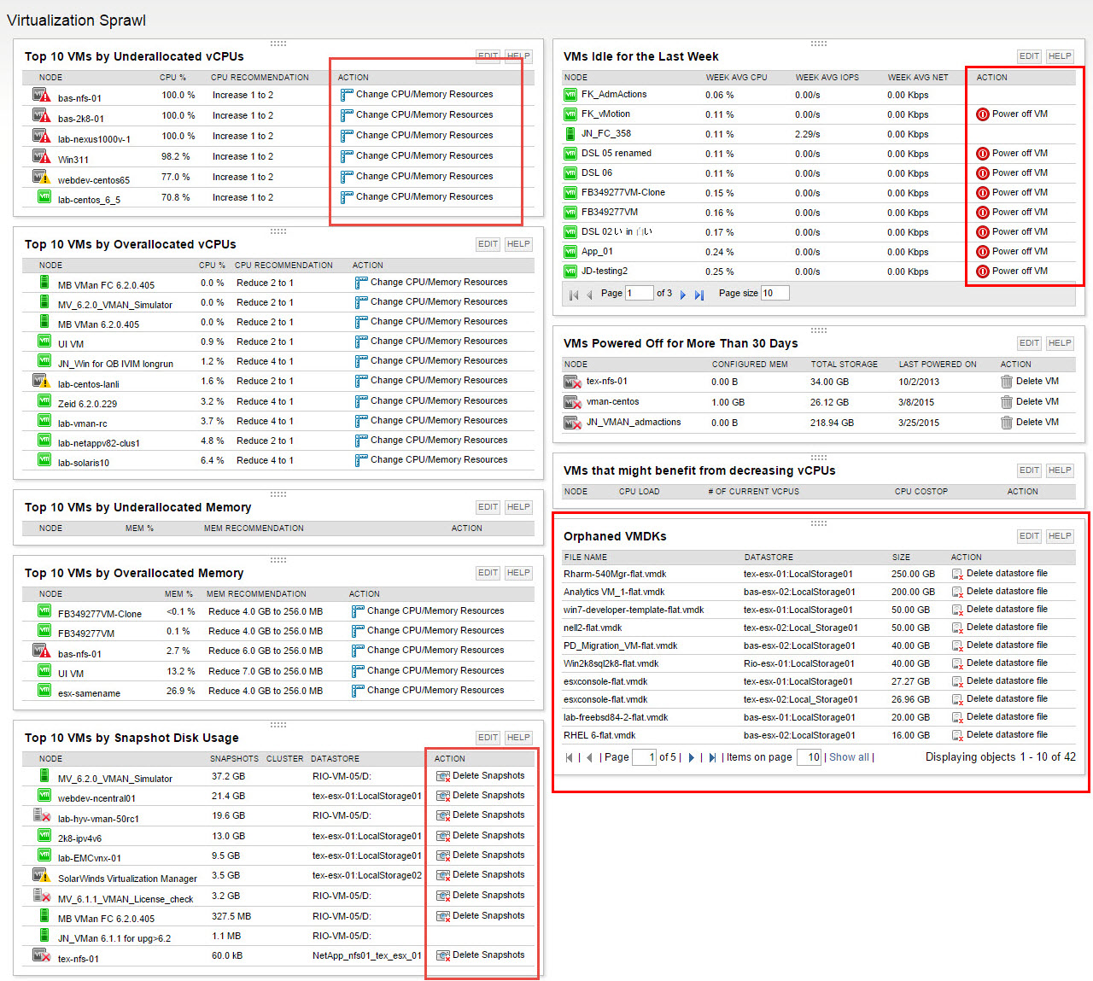The width and height of the screenshot is (1093, 981).
Task: Open node link MB VMan 6.2.0.405
Action: (98, 324)
